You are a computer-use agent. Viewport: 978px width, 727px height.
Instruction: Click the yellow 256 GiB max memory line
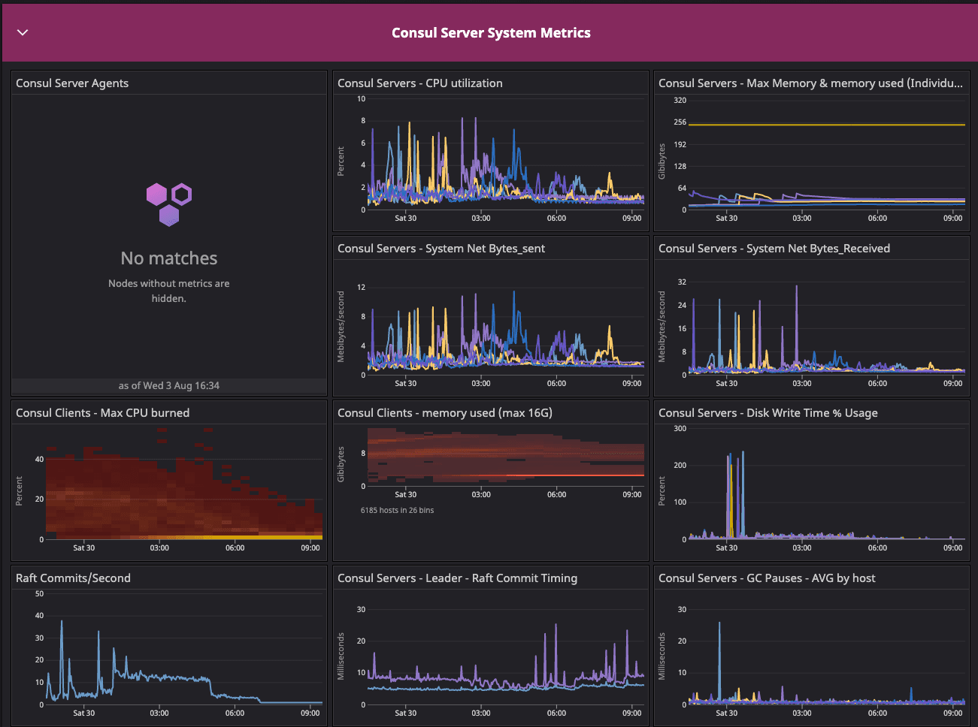pyautogui.click(x=827, y=125)
